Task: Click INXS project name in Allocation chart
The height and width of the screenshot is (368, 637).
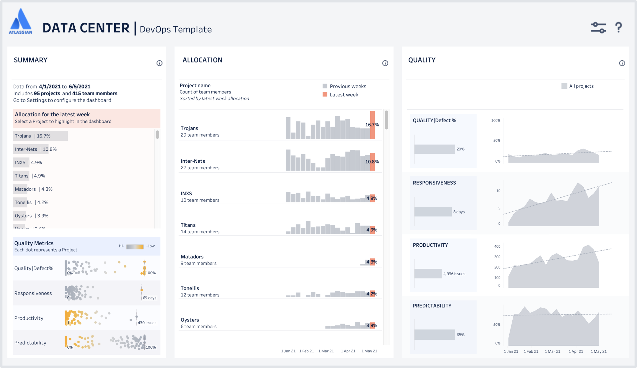Action: (186, 193)
